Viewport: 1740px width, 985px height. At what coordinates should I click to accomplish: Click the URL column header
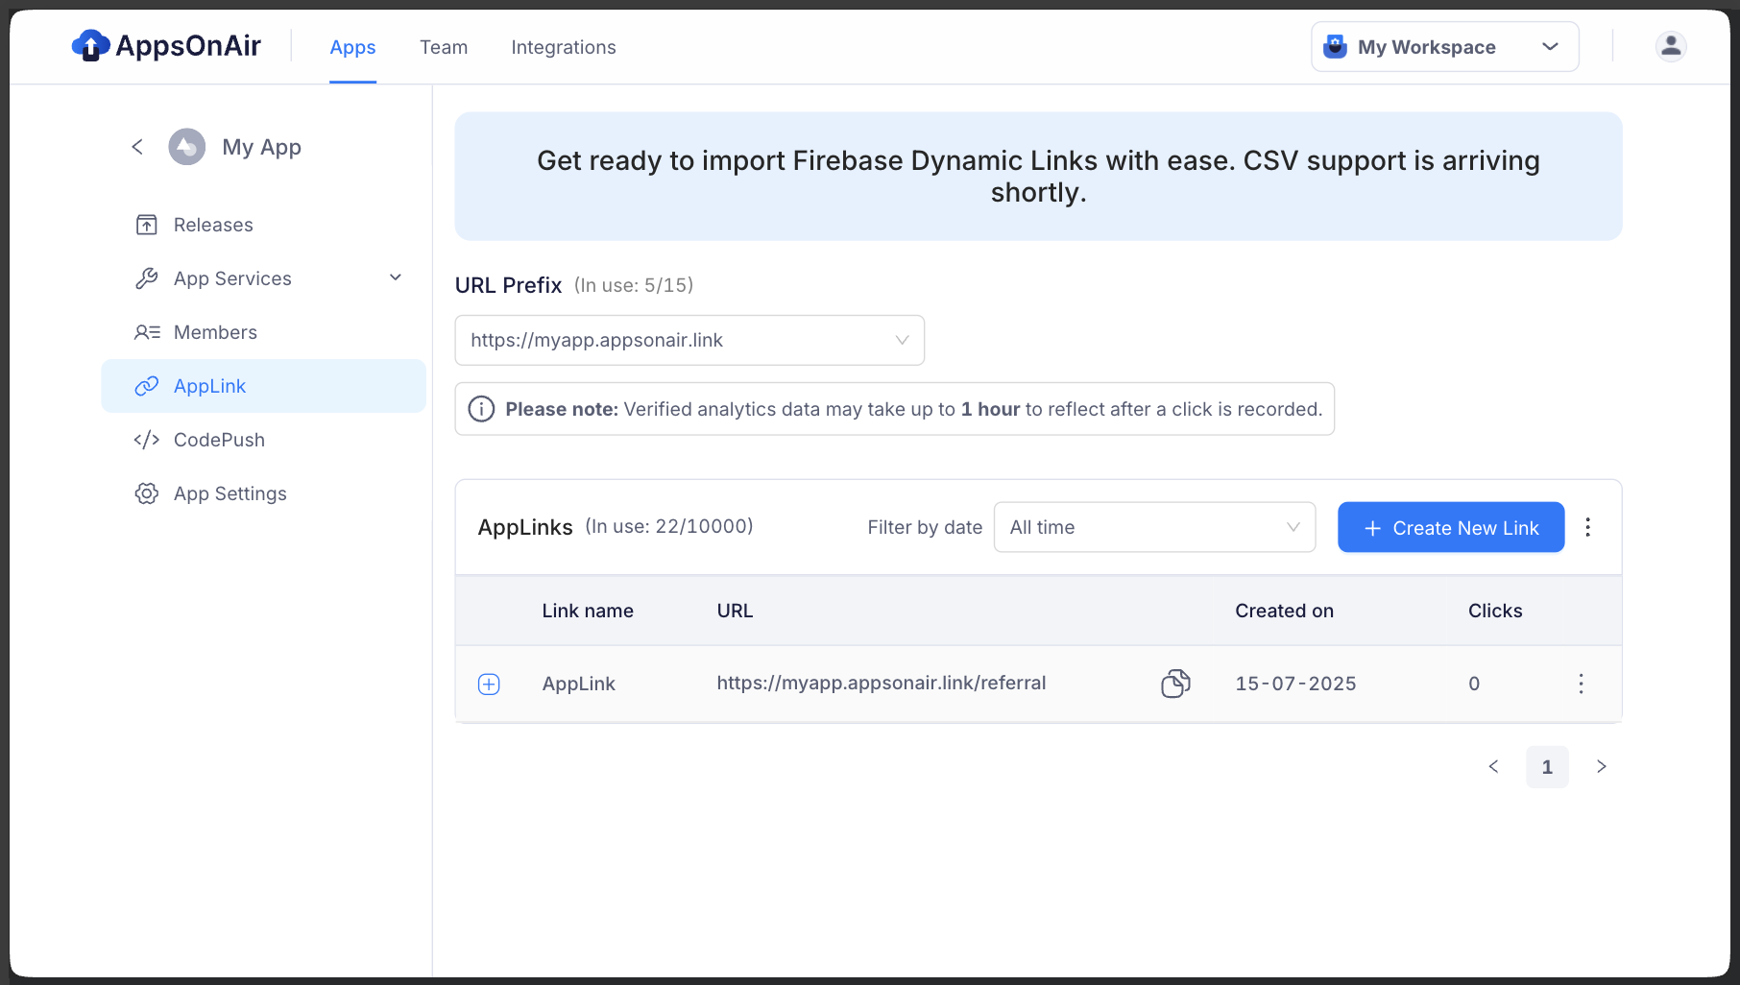coord(735,611)
